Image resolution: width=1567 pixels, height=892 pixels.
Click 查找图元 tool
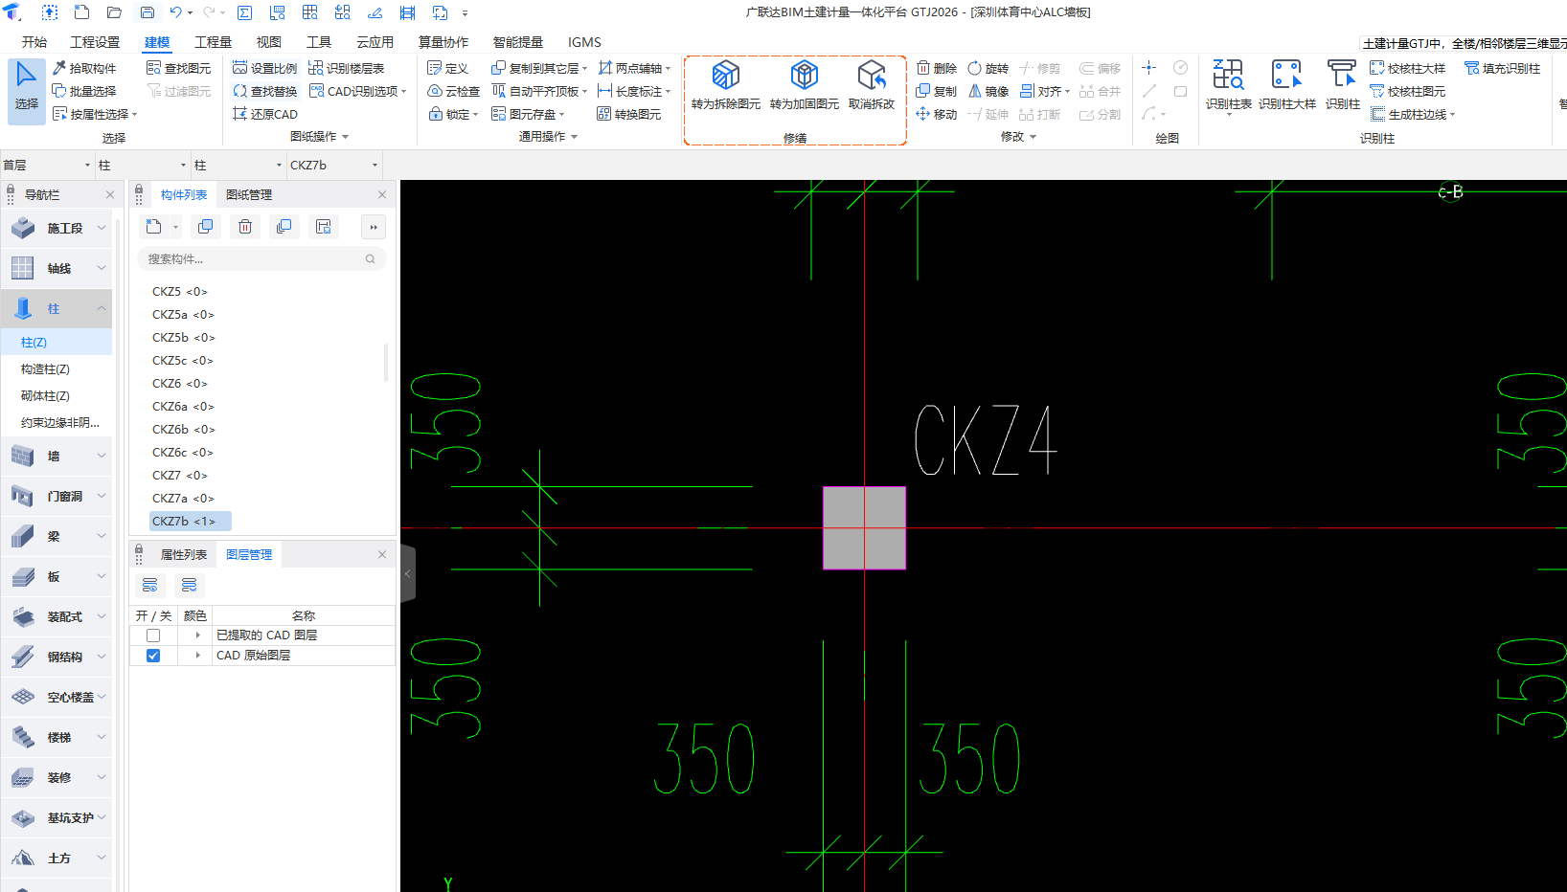coord(179,68)
